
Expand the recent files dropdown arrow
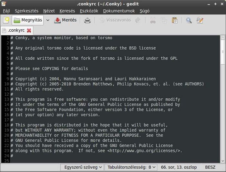point(48,20)
